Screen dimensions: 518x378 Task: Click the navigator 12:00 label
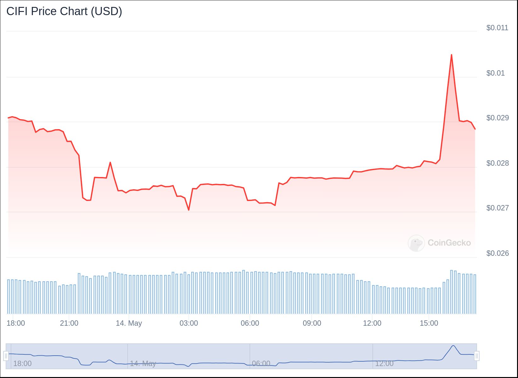tap(384, 364)
